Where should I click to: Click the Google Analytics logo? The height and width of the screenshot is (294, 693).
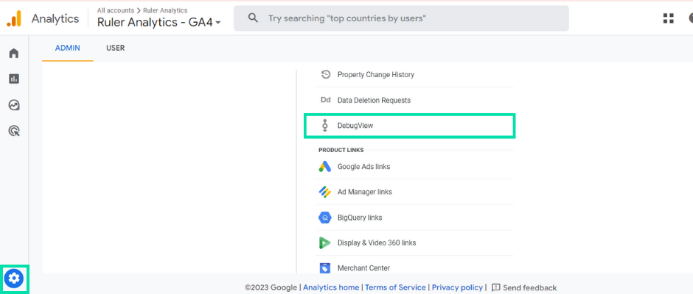pyautogui.click(x=14, y=18)
